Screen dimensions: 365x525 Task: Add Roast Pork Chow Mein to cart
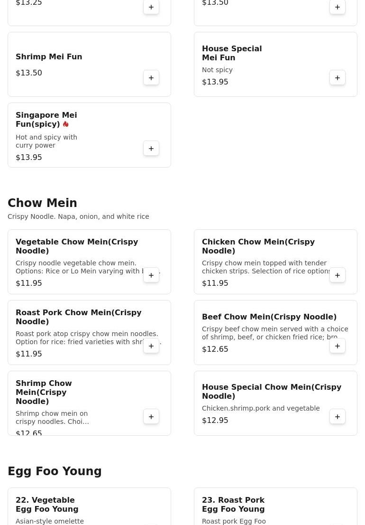pyautogui.click(x=151, y=346)
